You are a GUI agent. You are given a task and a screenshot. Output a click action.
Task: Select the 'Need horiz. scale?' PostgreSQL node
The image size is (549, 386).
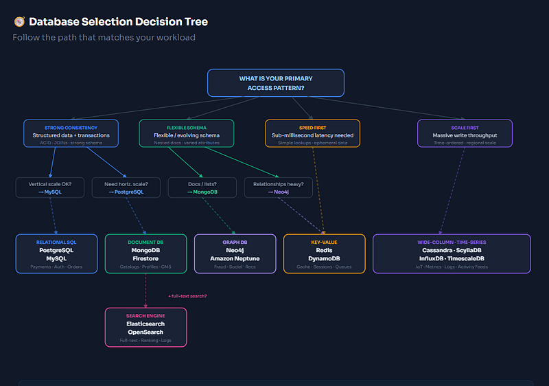[126, 188]
